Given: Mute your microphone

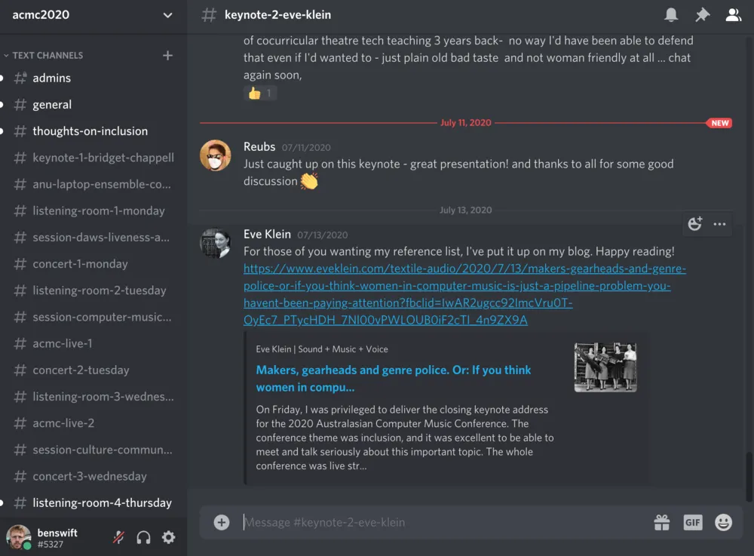Looking at the screenshot, I should click(x=118, y=537).
